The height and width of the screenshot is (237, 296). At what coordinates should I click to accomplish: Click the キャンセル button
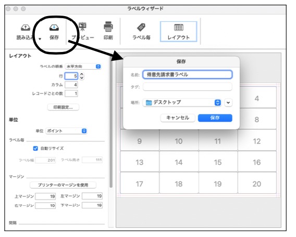pos(178,118)
